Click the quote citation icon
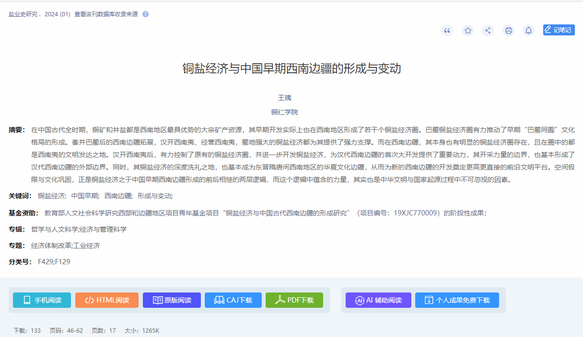 click(x=447, y=31)
